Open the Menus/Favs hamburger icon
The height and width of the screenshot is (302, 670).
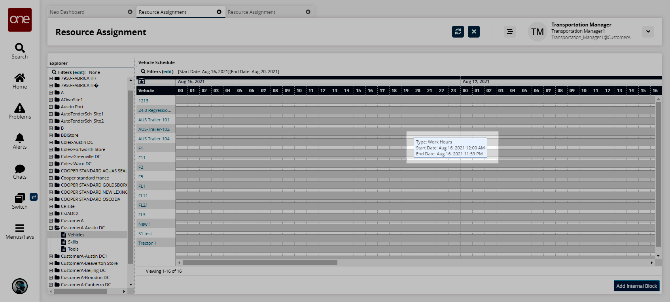tap(20, 228)
